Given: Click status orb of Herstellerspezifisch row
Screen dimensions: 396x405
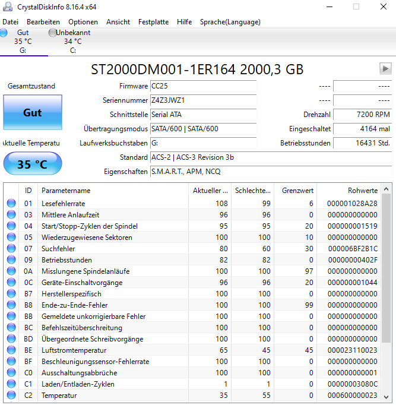Looking at the screenshot, I should (x=11, y=294).
